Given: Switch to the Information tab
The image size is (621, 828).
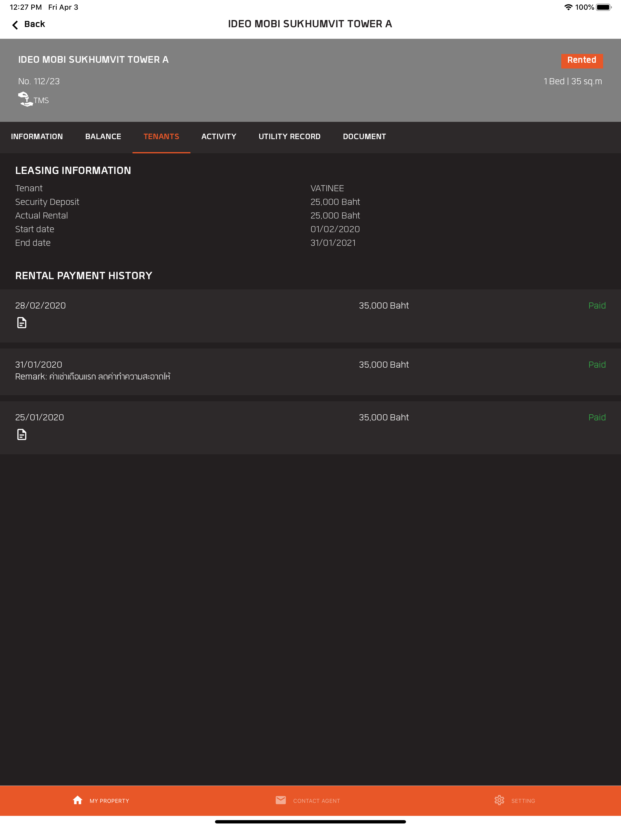Looking at the screenshot, I should [x=37, y=137].
